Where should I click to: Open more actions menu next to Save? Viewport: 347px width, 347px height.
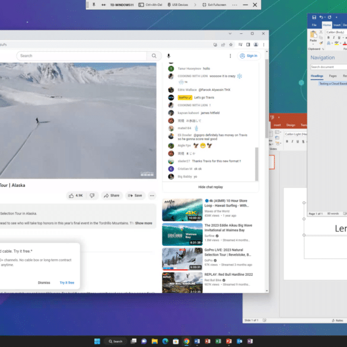152,196
